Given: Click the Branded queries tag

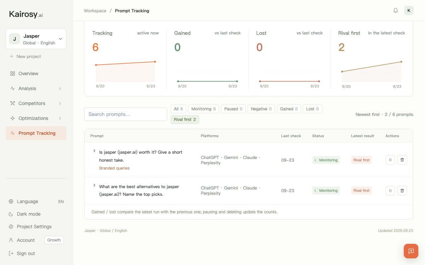Looking at the screenshot, I should click(x=114, y=168).
